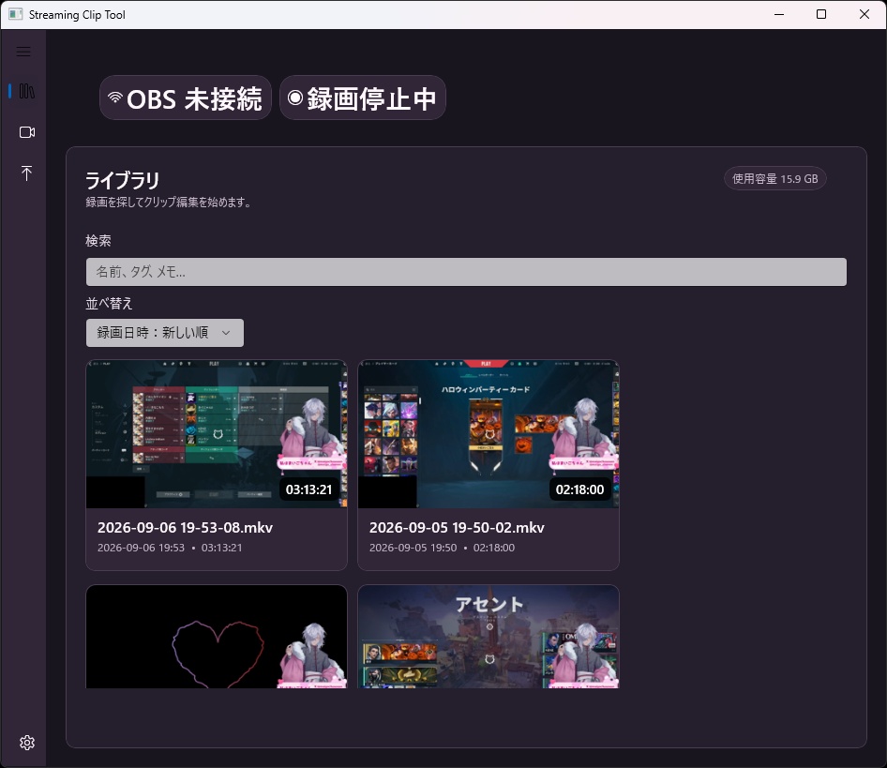Click the 使用容量 15.9 GB badge
Image resolution: width=887 pixels, height=768 pixels.
click(x=775, y=179)
